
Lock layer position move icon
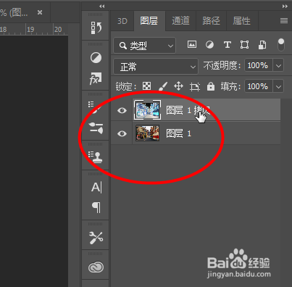tap(178, 86)
